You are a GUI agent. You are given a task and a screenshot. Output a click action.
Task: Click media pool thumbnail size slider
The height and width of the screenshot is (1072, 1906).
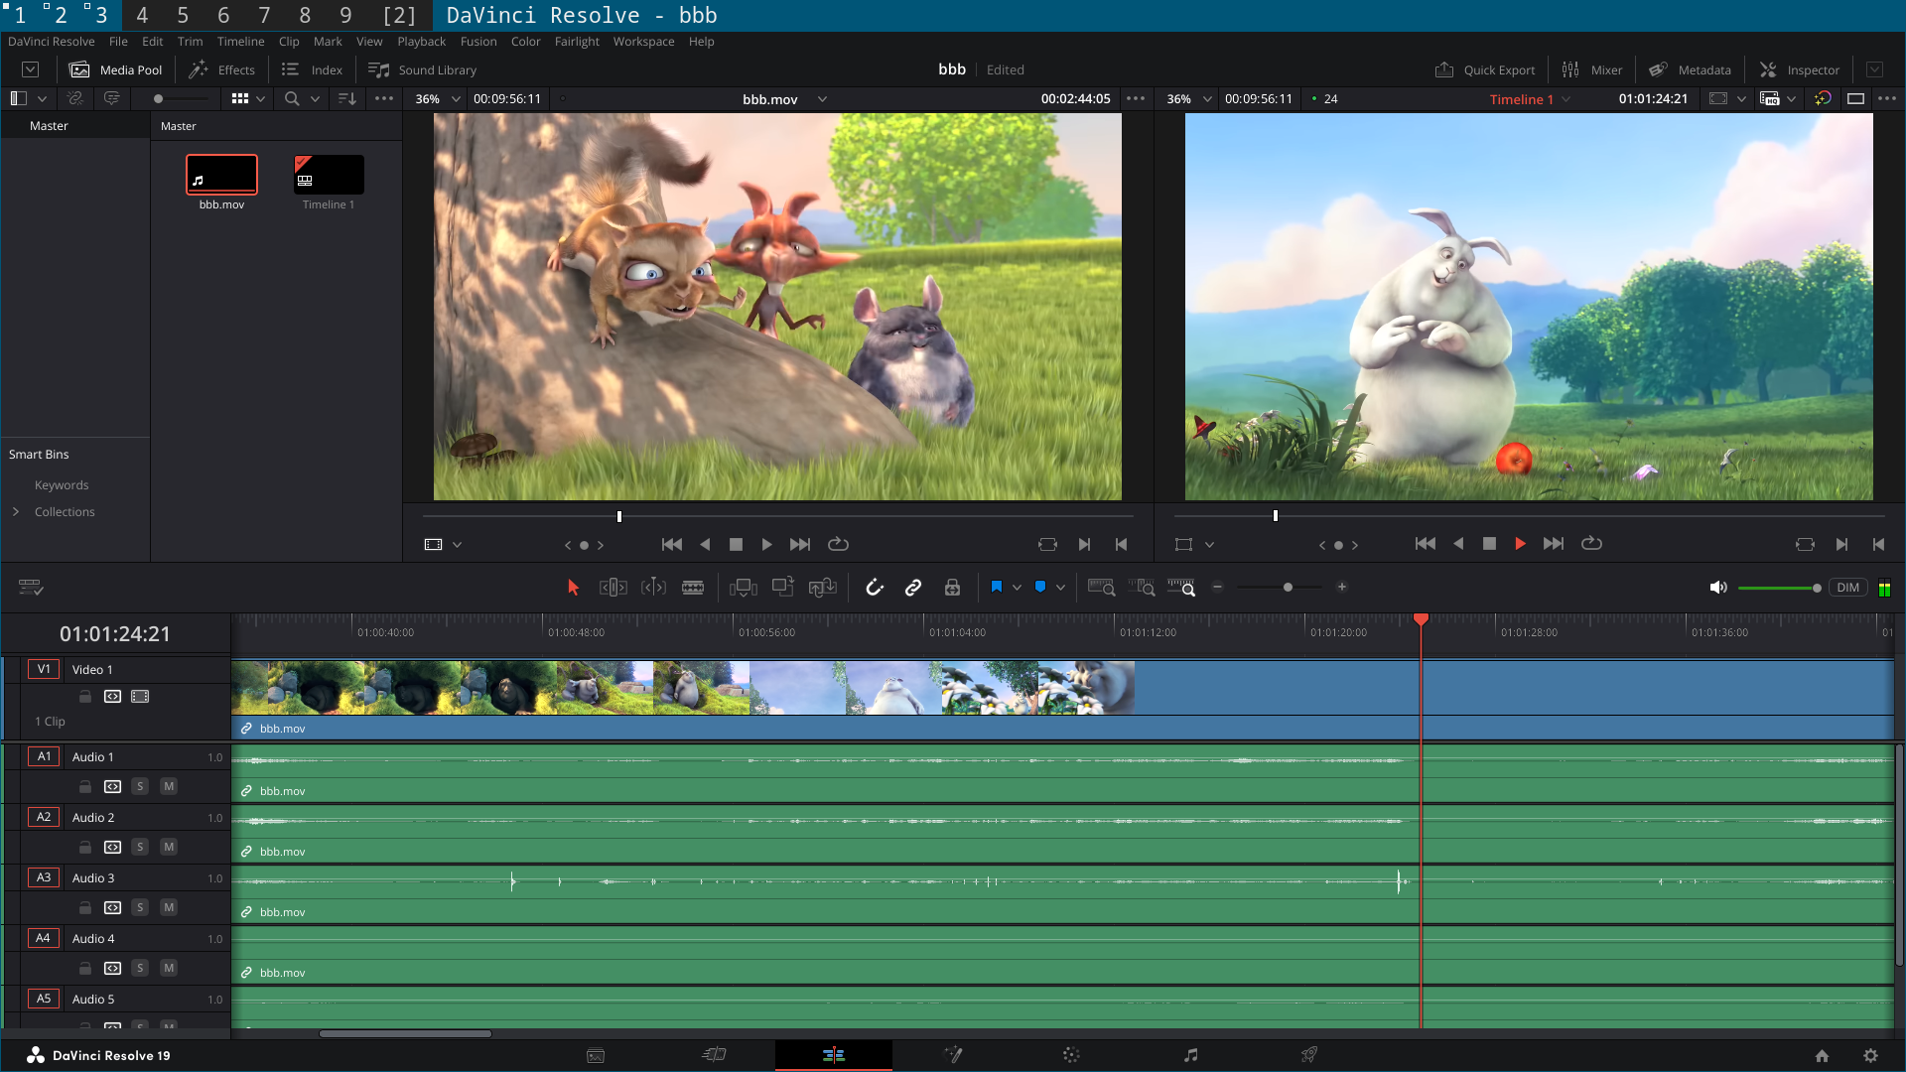[x=182, y=99]
